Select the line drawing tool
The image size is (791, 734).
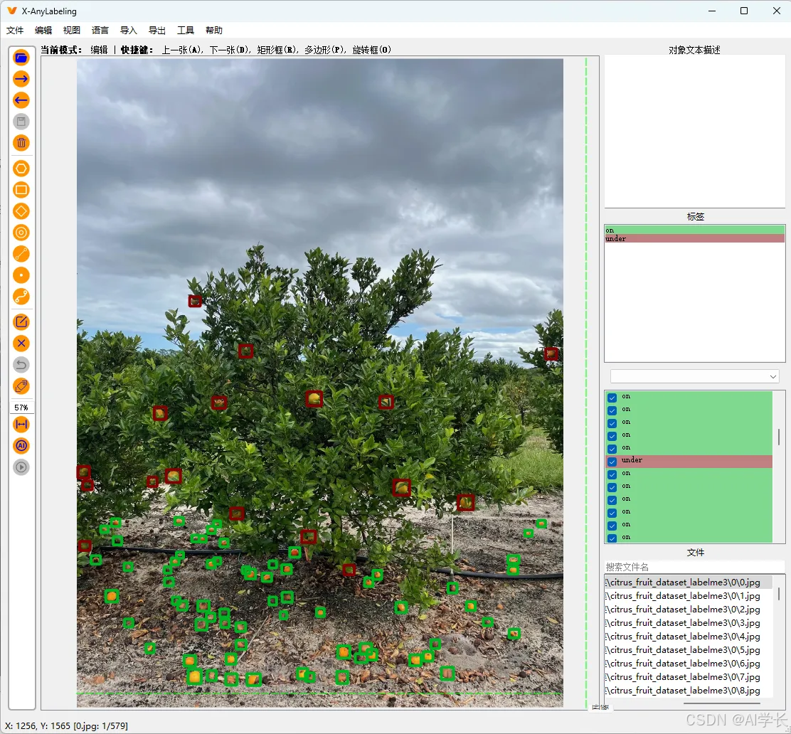tap(21, 254)
